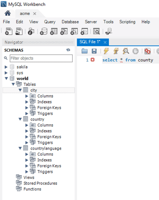The height and width of the screenshot is (200, 159).
Task: Open a script file in editor
Action: click(84, 51)
